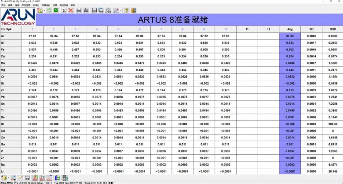Select the Avg column header
The image size is (343, 184).
click(x=289, y=29)
